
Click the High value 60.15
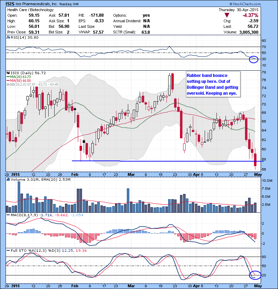coord(34,21)
